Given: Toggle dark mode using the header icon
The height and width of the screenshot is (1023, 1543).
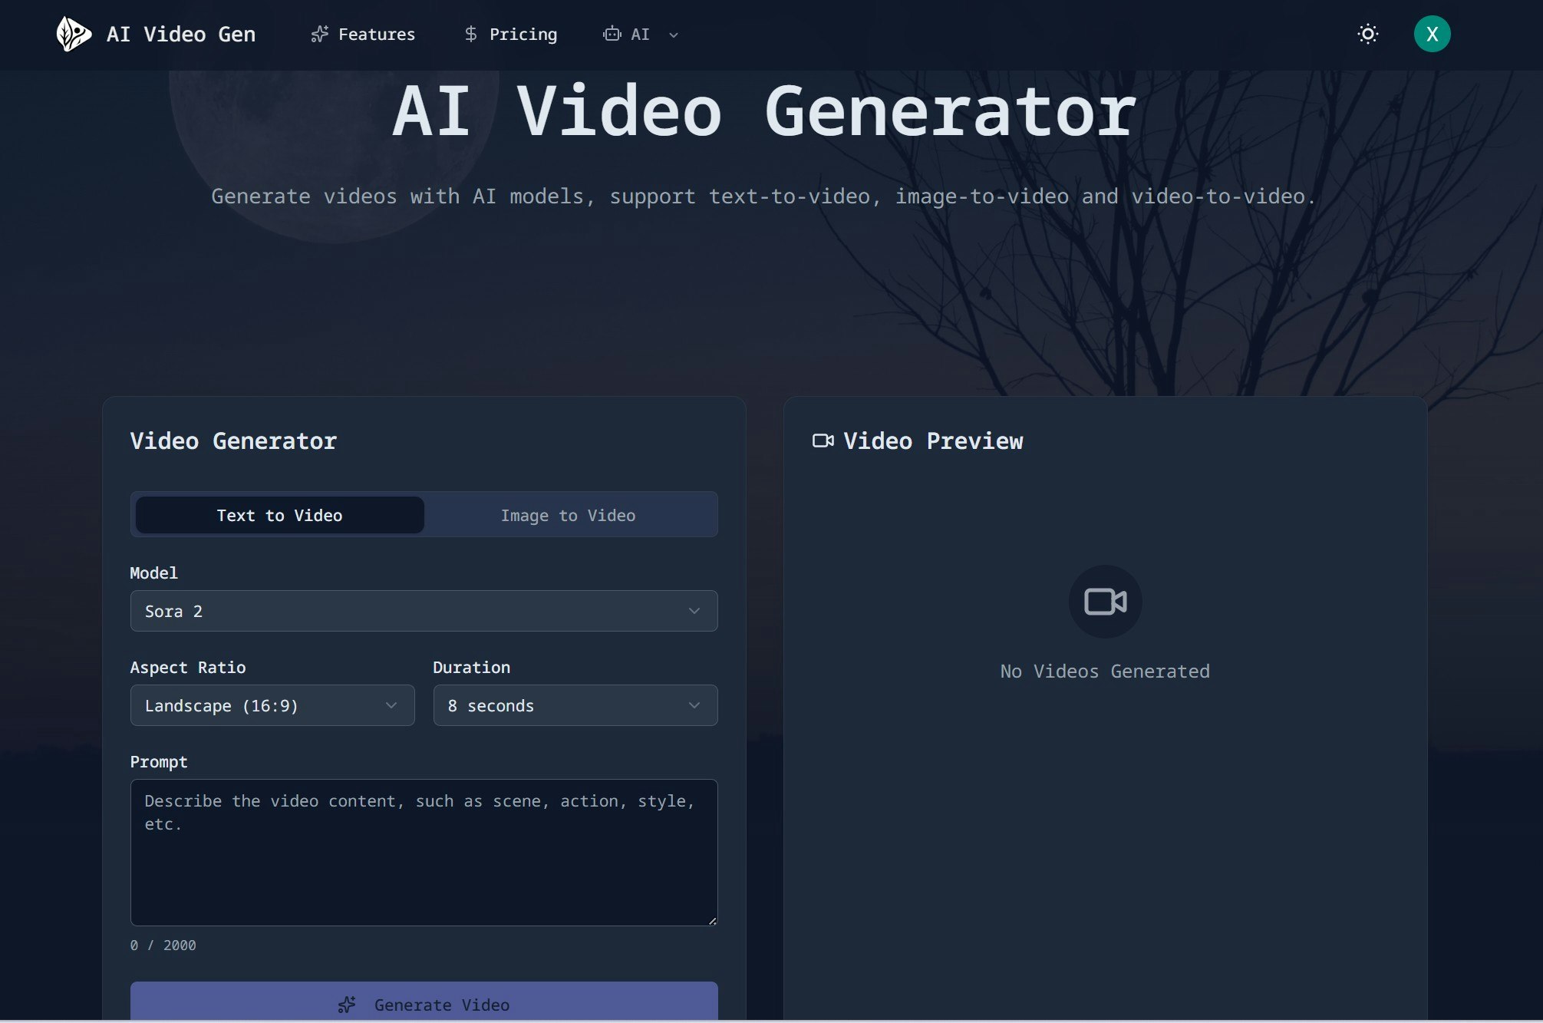Looking at the screenshot, I should (1368, 34).
